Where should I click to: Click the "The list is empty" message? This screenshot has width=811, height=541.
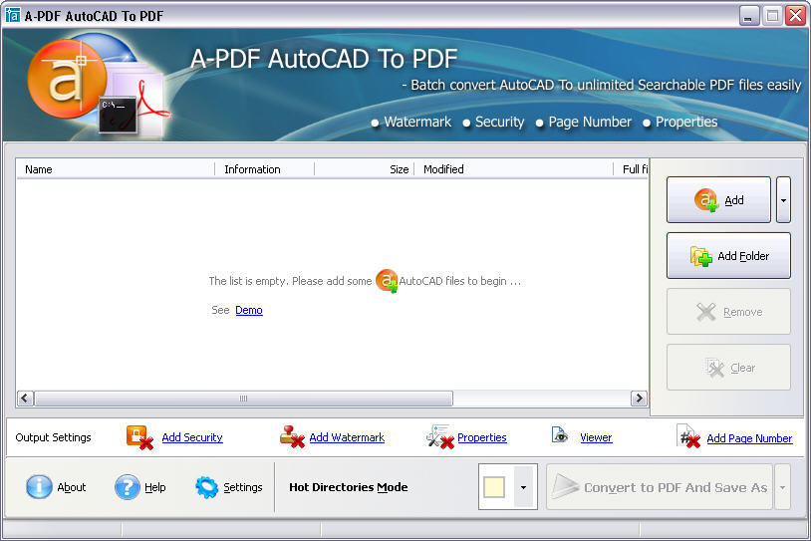tap(365, 281)
